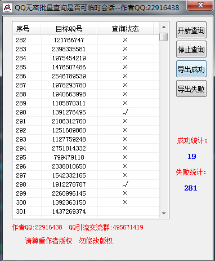Screen dimensions: 215x261
Task: Click the 导出成功 button
Action: click(191, 69)
